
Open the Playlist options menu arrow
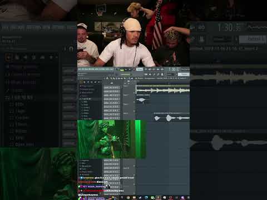click(x=105, y=78)
